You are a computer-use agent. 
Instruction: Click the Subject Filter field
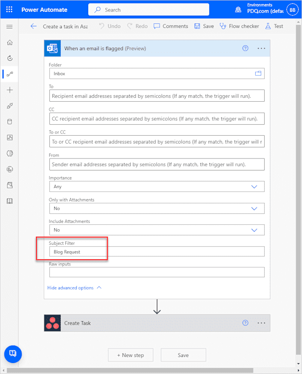tap(157, 252)
